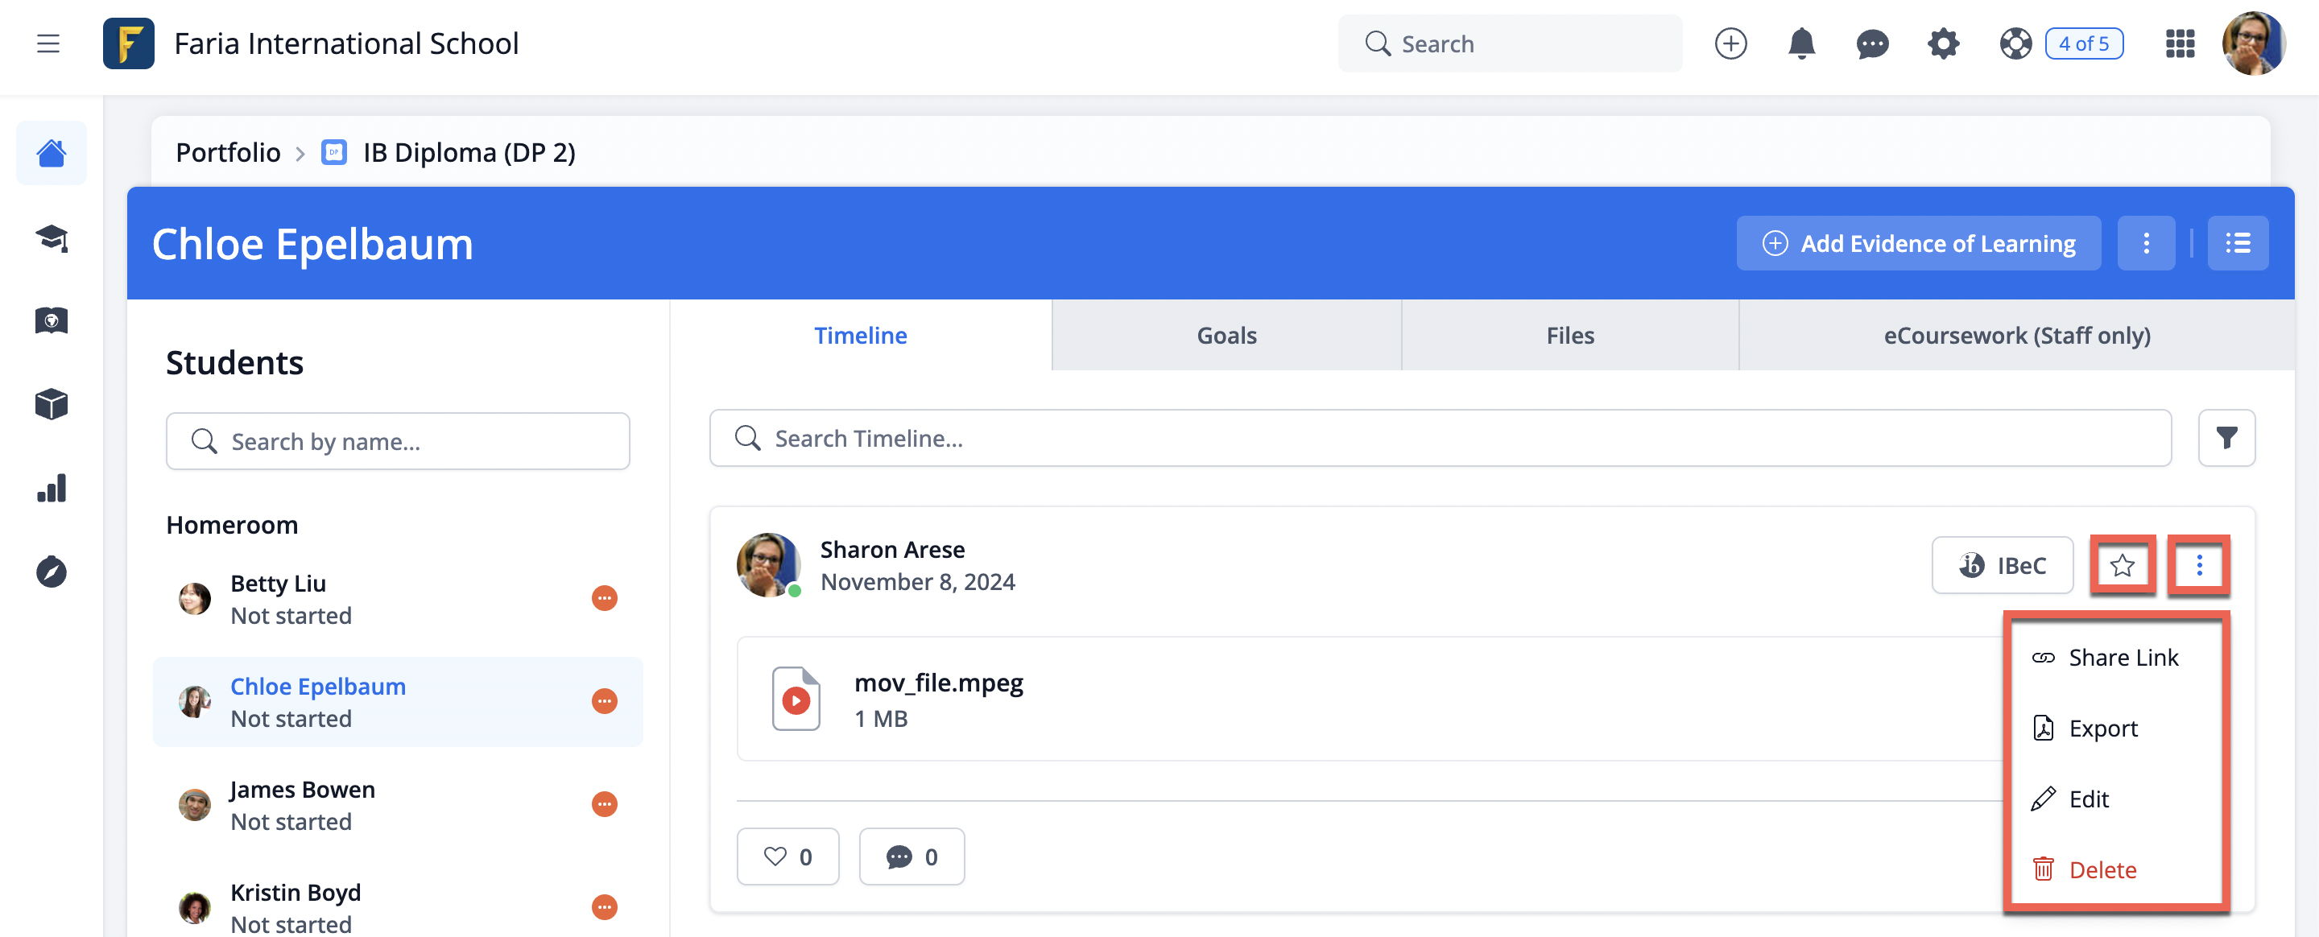The width and height of the screenshot is (2319, 937).
Task: Open the messages chat bubble icon
Action: click(1871, 43)
